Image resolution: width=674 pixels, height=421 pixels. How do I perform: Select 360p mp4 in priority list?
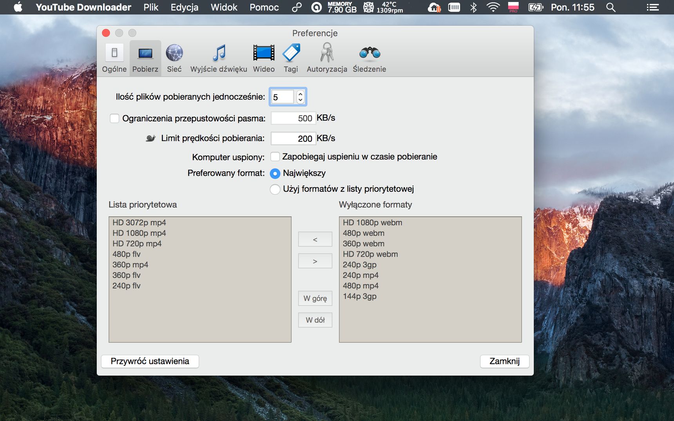[x=200, y=265]
